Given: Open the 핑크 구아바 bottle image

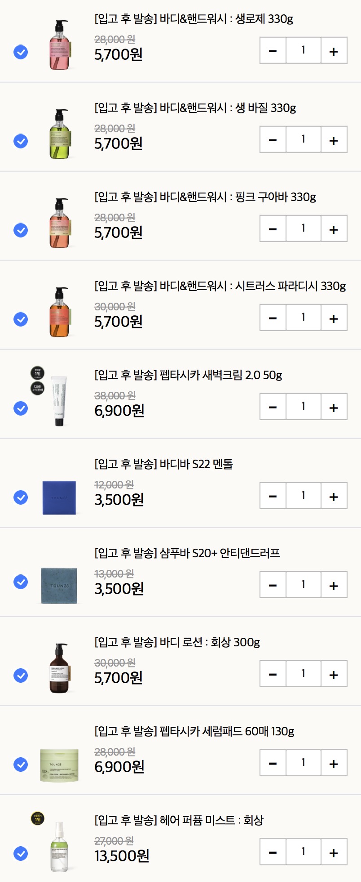Looking at the screenshot, I should click(x=59, y=223).
